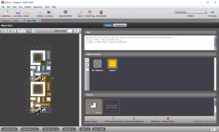This screenshot has height=132, width=219.
Task: Open StencylForge from the toolbar
Action: tap(90, 12)
